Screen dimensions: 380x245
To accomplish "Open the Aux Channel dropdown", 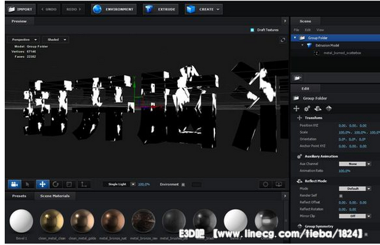I will [354, 164].
